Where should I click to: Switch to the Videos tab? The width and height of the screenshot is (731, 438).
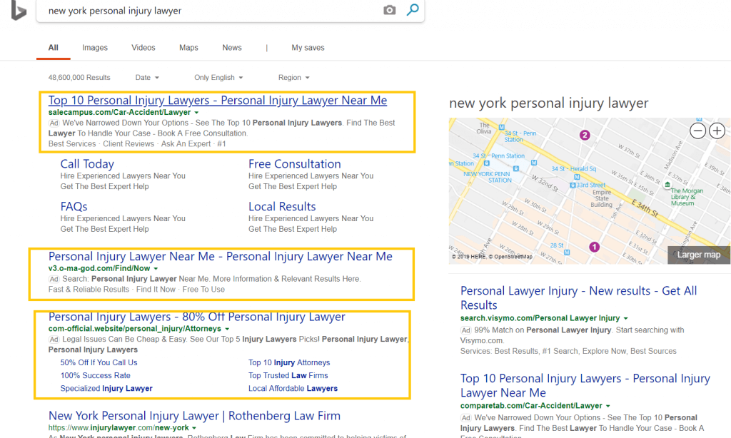click(x=143, y=48)
